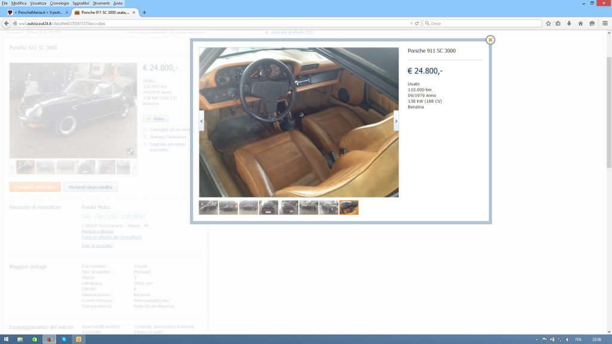Select the fifth gallery thumbnail
612x344 pixels.
tap(289, 207)
